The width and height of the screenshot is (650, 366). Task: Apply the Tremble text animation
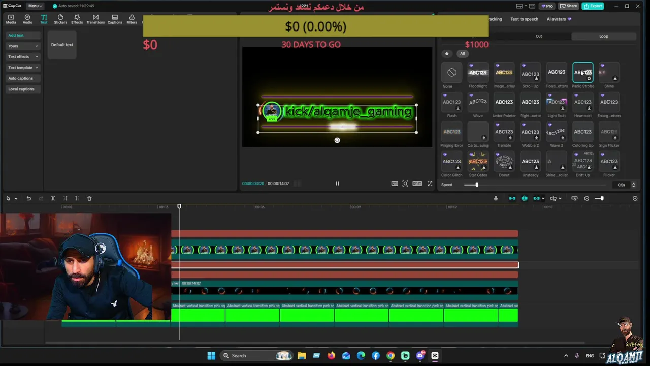coord(504,132)
